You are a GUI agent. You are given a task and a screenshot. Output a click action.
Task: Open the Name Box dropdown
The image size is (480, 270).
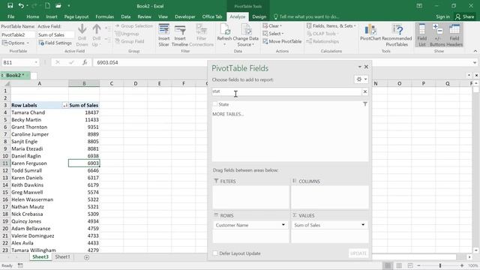(x=36, y=62)
